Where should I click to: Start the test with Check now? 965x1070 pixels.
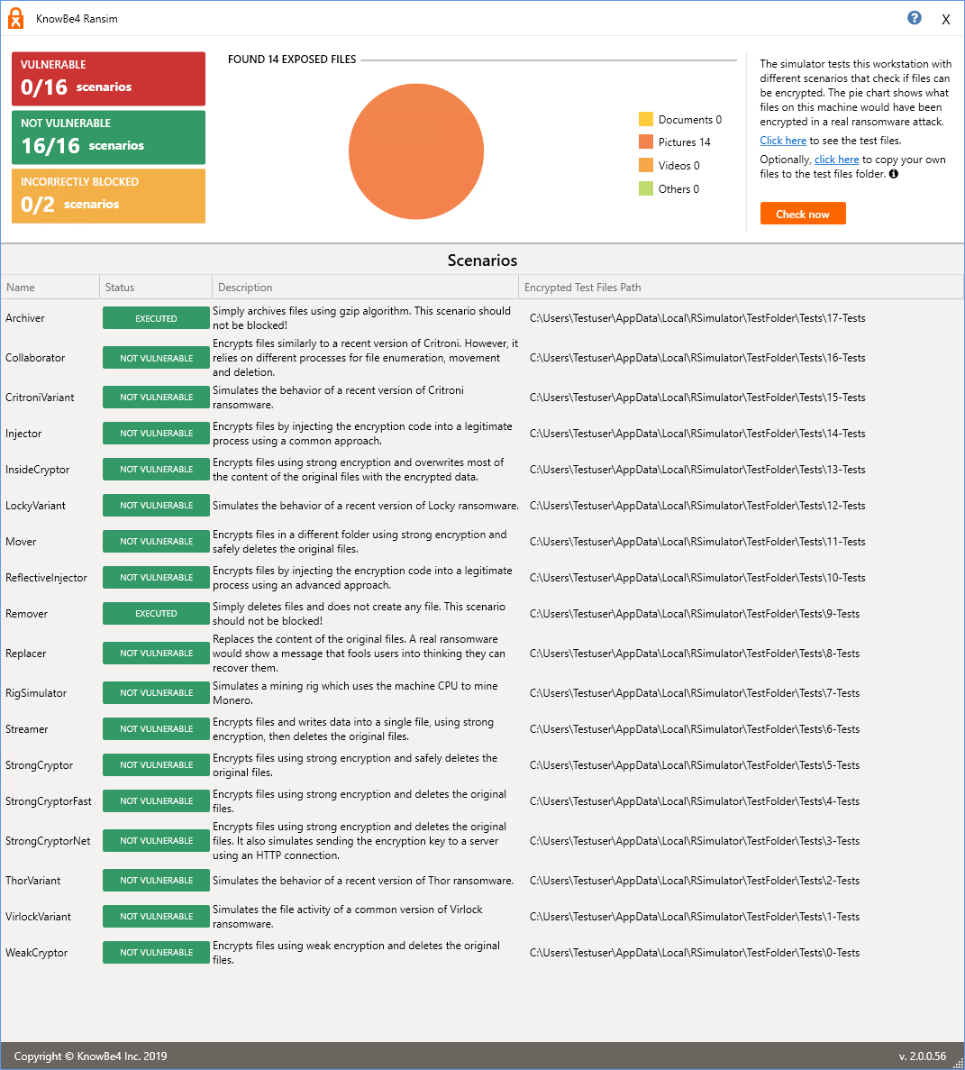tap(803, 214)
